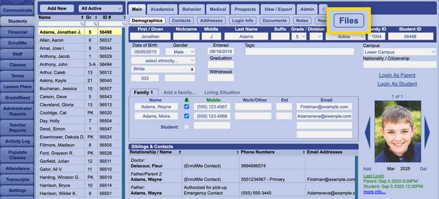Toggle notification checkbox for Adams, Wayne
The image size is (439, 199).
click(187, 107)
